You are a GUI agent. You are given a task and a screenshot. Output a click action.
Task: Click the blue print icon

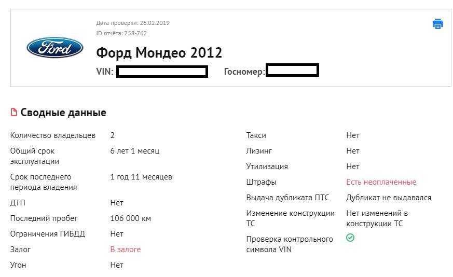tap(437, 23)
